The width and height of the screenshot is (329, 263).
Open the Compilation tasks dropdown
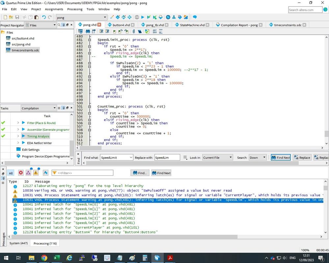(39, 108)
